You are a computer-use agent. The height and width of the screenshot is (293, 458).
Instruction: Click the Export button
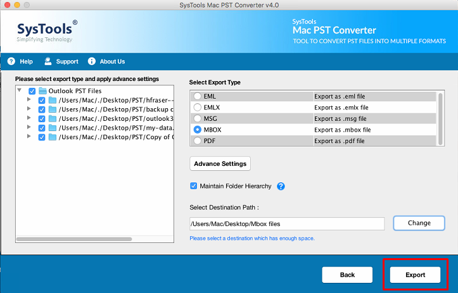(x=415, y=275)
